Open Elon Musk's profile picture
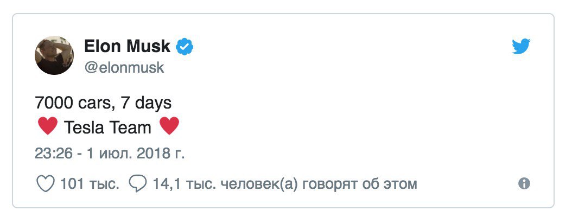572x217 pixels. (55, 55)
